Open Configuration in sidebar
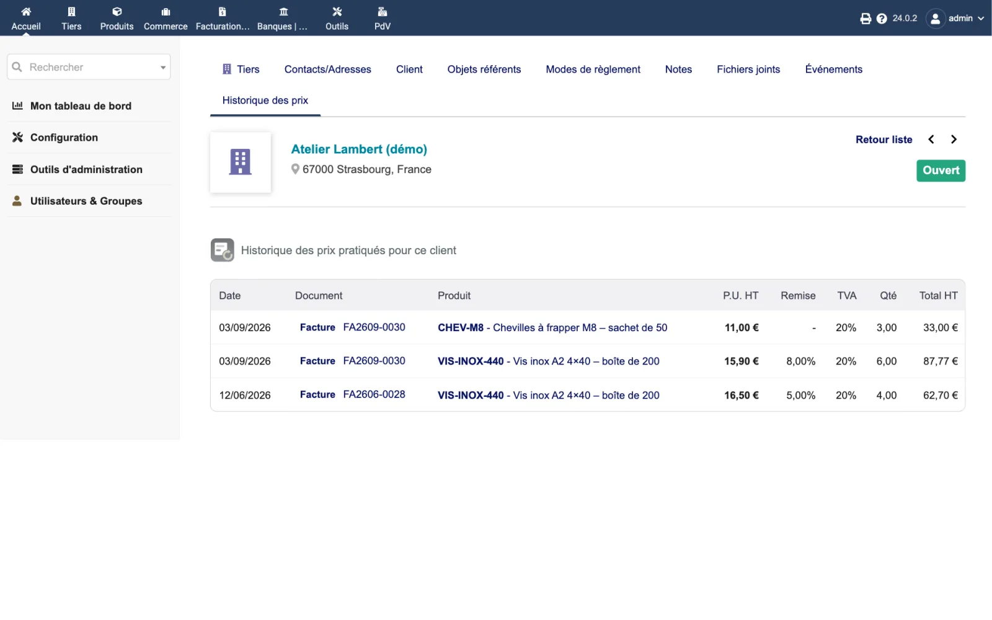This screenshot has width=992, height=620. pyautogui.click(x=64, y=138)
